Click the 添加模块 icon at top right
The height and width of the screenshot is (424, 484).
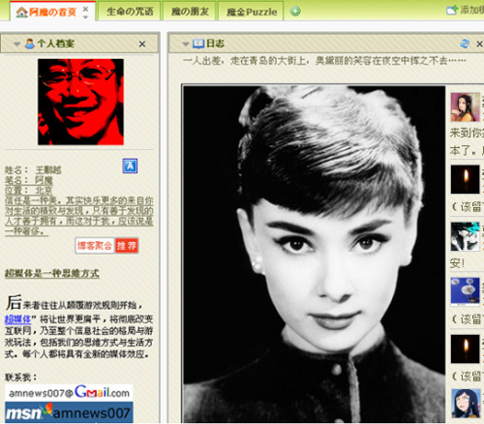tap(452, 10)
